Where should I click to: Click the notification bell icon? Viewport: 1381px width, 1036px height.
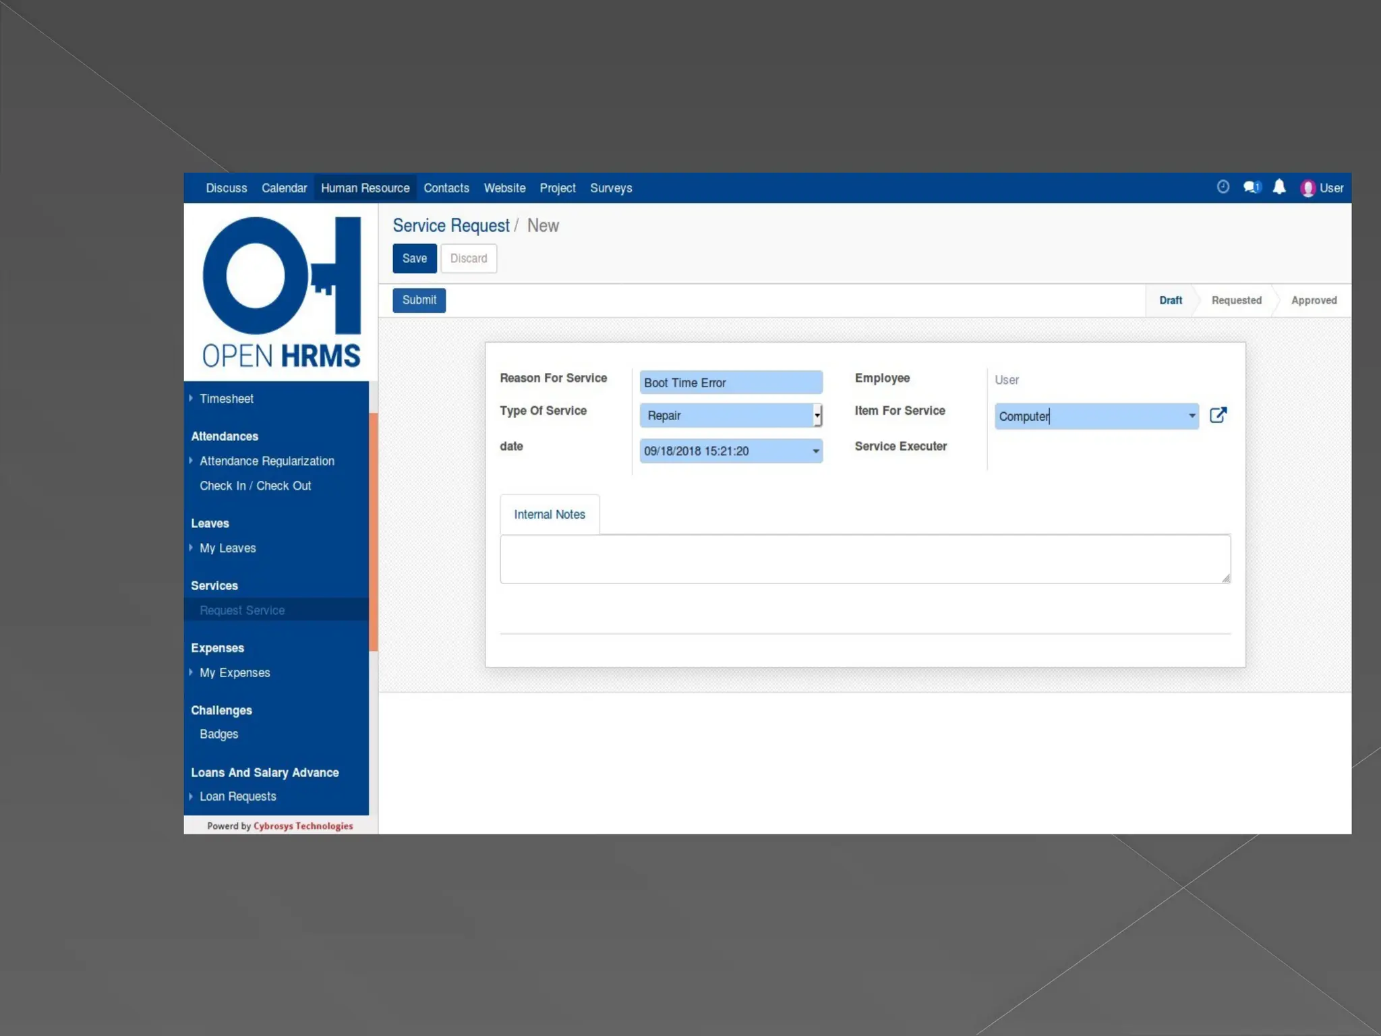(x=1279, y=187)
